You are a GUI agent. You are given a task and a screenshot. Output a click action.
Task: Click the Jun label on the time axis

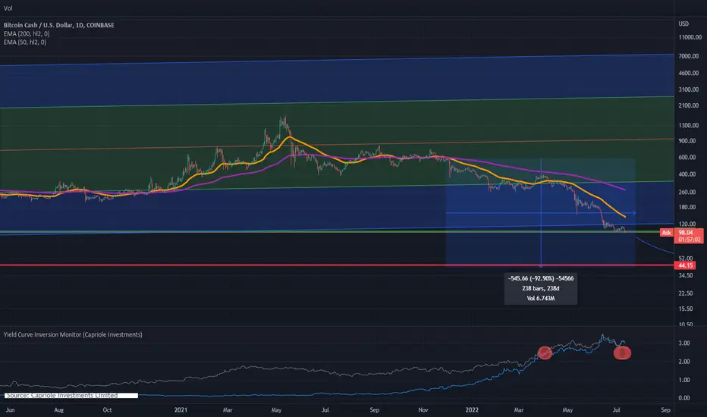coord(10,410)
